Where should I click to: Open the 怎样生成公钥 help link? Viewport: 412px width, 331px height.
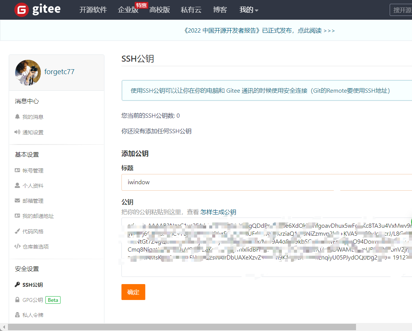(x=218, y=212)
